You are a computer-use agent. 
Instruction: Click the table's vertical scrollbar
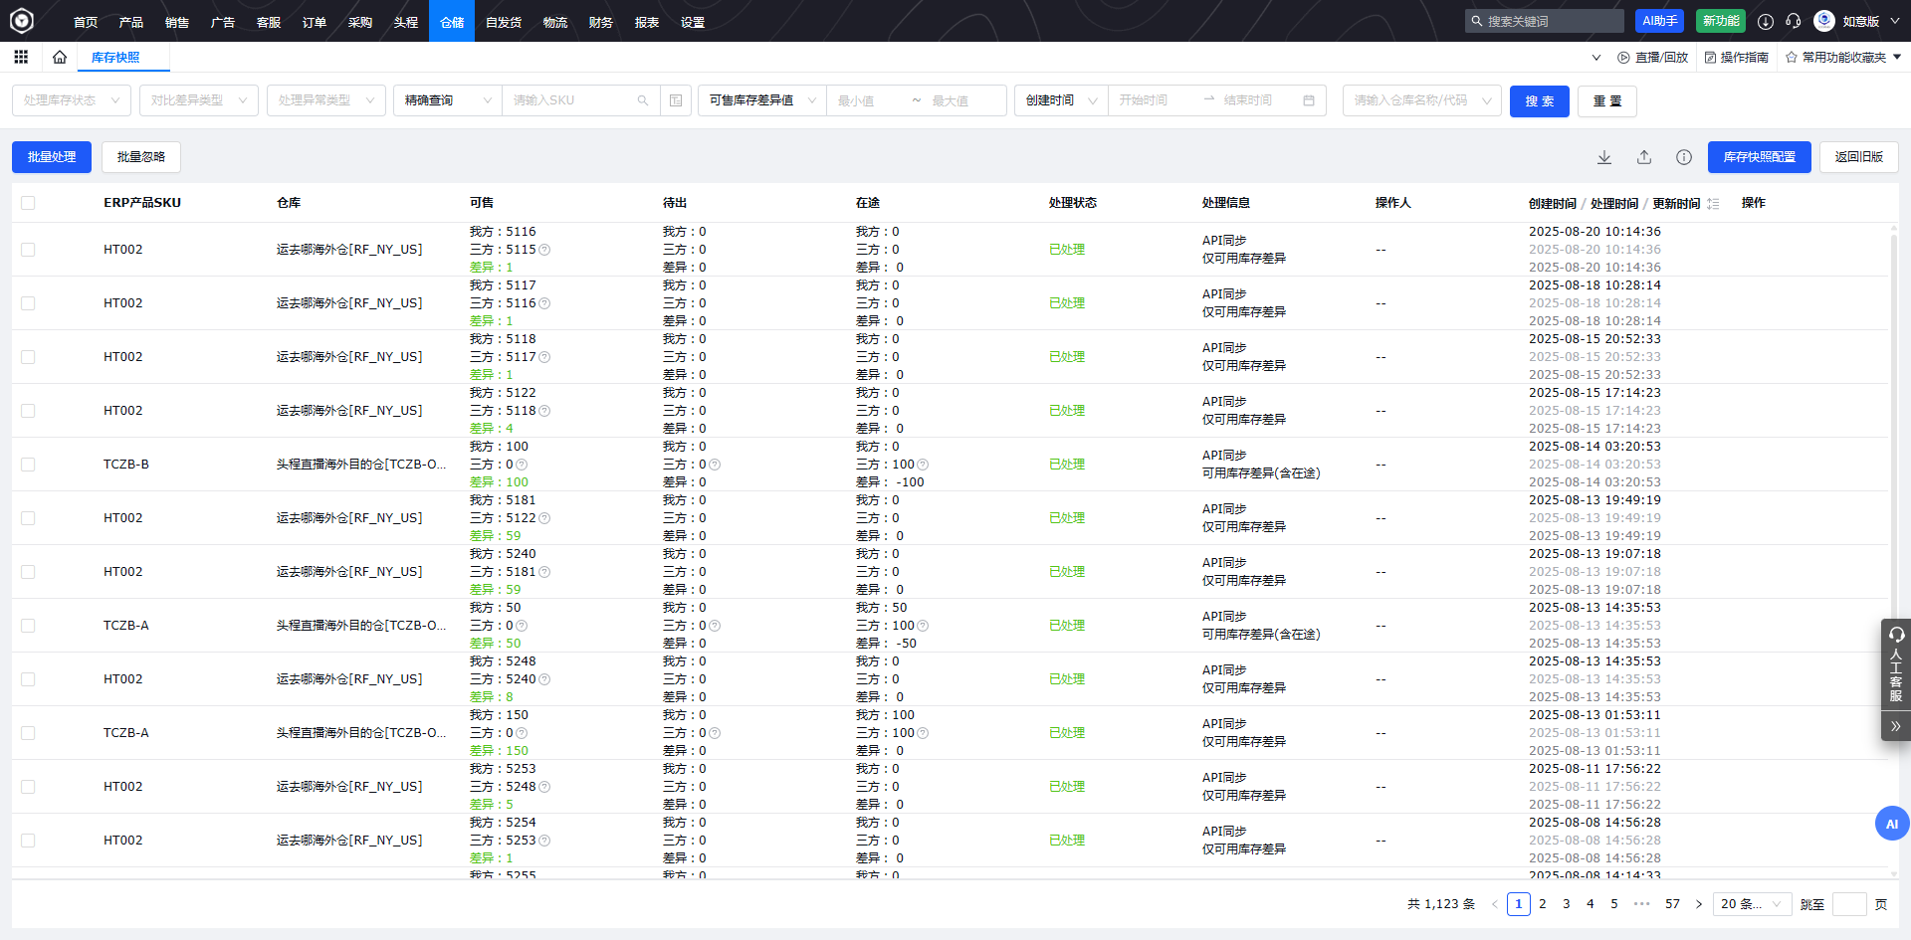[x=1893, y=398]
